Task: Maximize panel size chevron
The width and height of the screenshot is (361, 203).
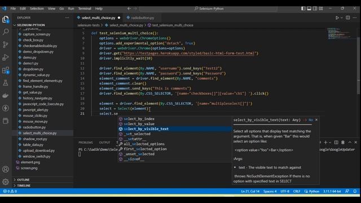Action: (350, 143)
